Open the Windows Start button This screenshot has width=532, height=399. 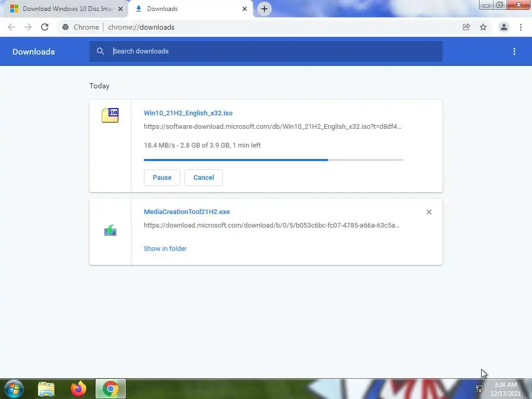(14, 389)
